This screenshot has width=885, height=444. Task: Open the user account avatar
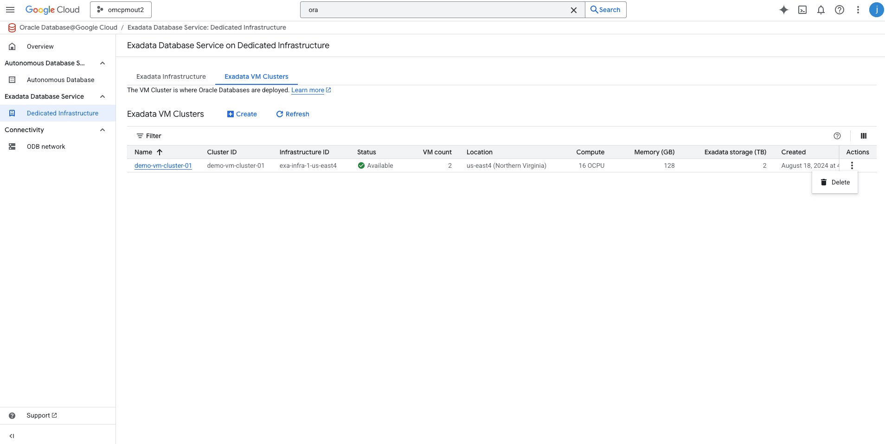click(x=876, y=10)
